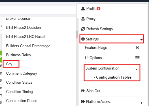Click the Proxy spy icon

(83, 19)
